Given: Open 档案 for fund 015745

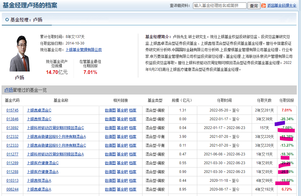Looking at the screenshot, I should pos(133,110).
